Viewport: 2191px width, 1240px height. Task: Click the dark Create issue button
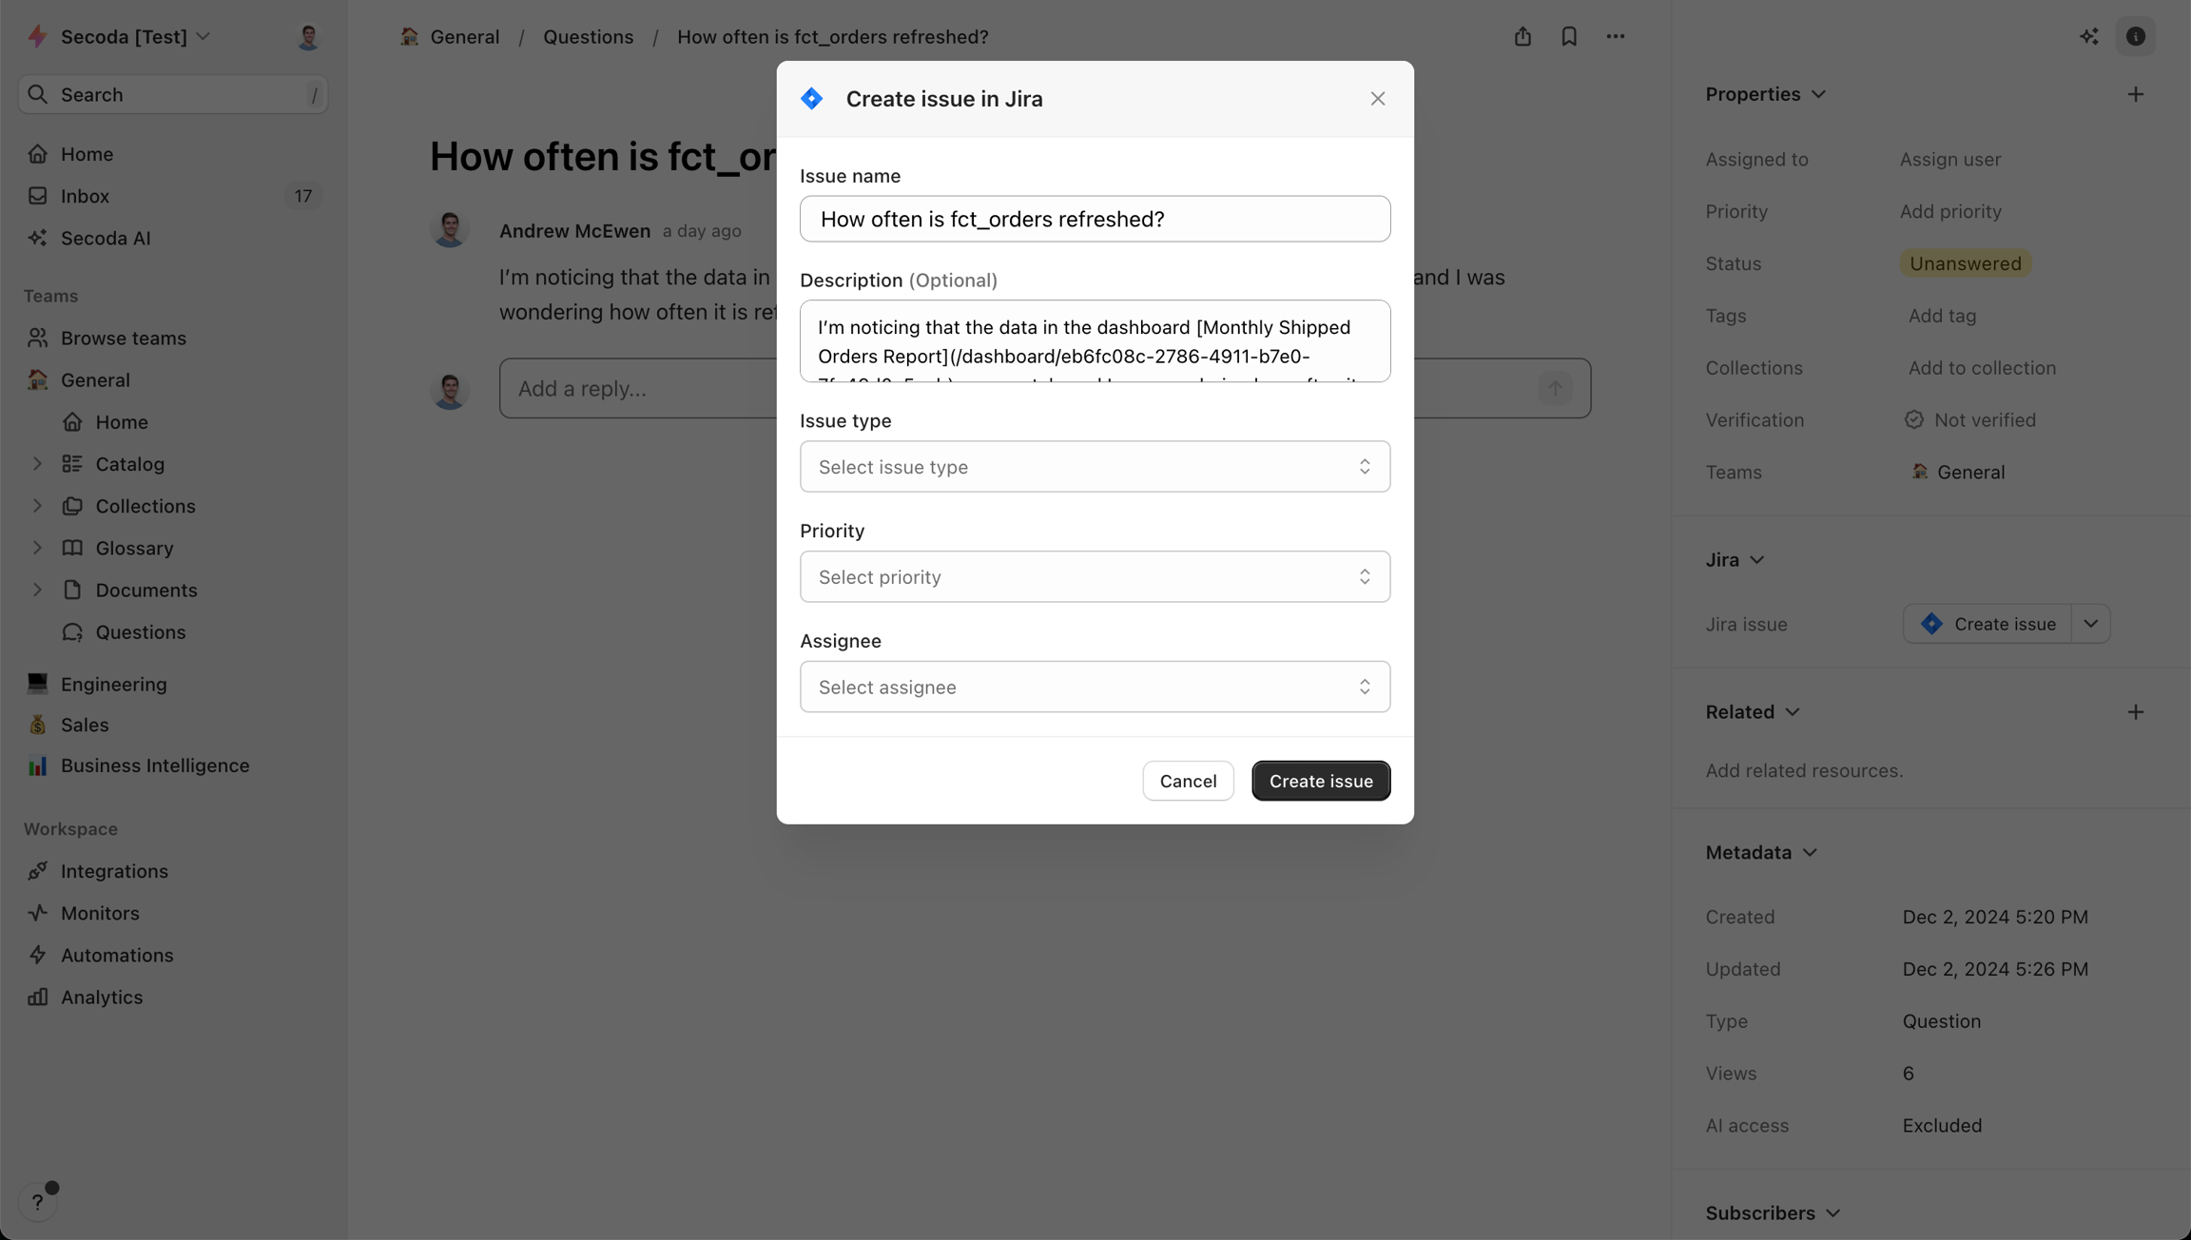click(x=1321, y=781)
